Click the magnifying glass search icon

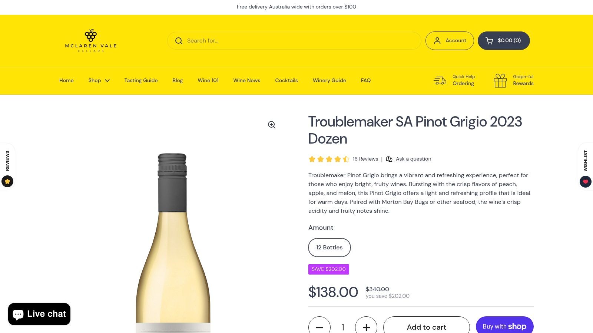tap(179, 41)
